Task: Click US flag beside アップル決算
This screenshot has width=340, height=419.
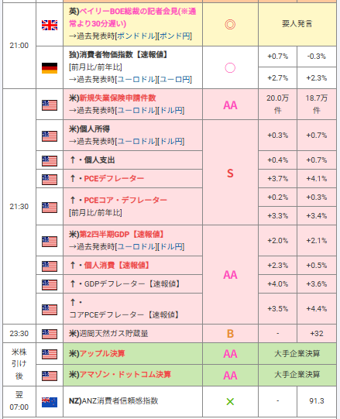Action: coord(50,354)
